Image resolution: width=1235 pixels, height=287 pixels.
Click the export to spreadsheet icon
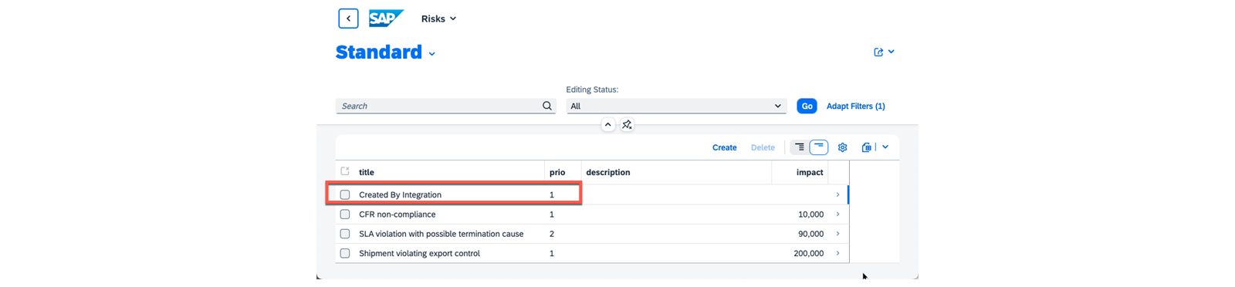[867, 147]
